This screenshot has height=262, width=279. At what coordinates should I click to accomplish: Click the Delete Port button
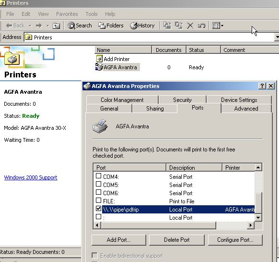pyautogui.click(x=177, y=240)
